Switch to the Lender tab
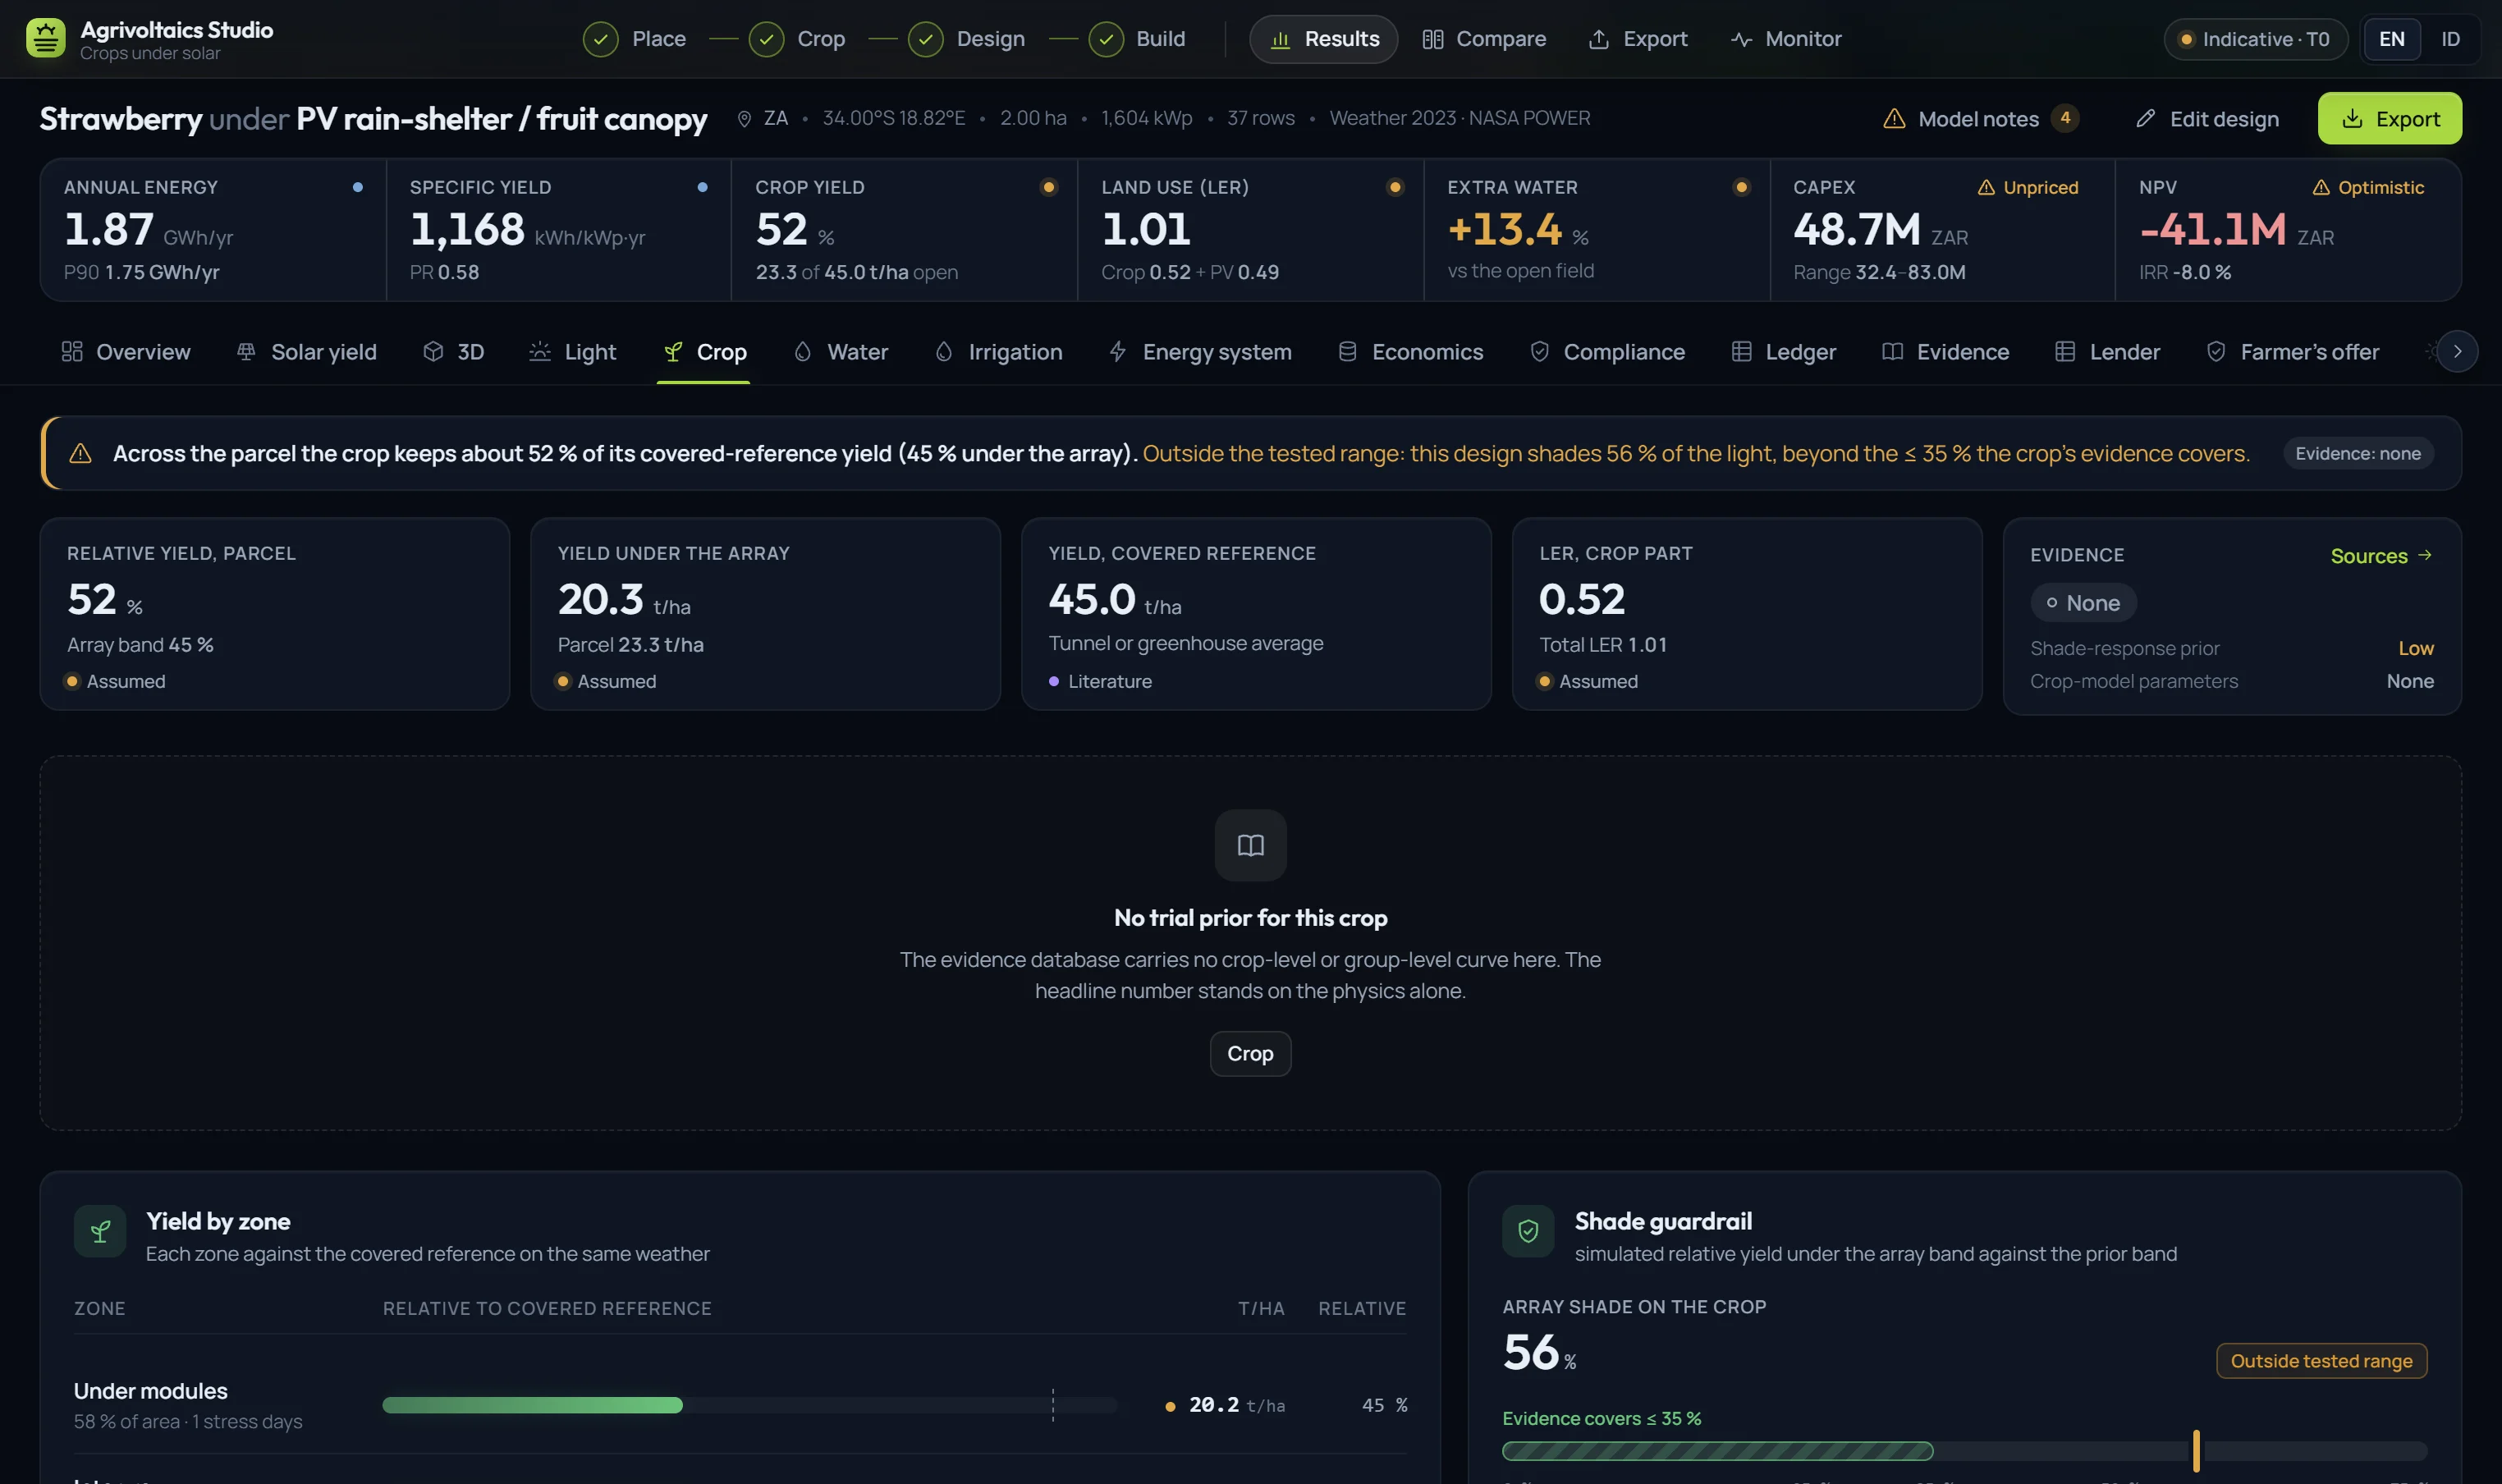The image size is (2502, 1484). [x=2107, y=352]
